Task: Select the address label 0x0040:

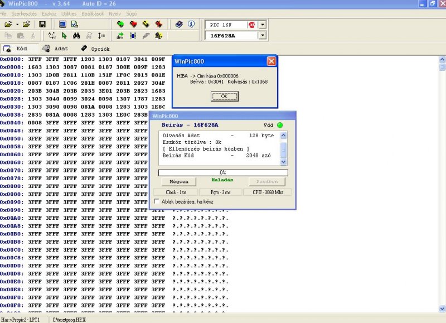Action: (x=12, y=123)
